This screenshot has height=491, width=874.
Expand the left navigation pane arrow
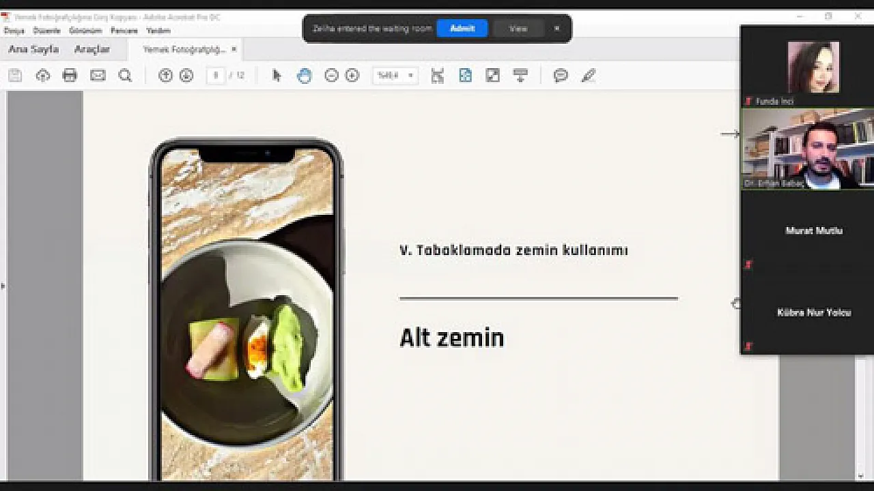3,286
